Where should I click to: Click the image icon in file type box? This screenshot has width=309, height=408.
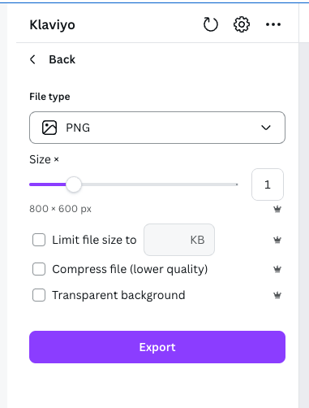pyautogui.click(x=49, y=128)
